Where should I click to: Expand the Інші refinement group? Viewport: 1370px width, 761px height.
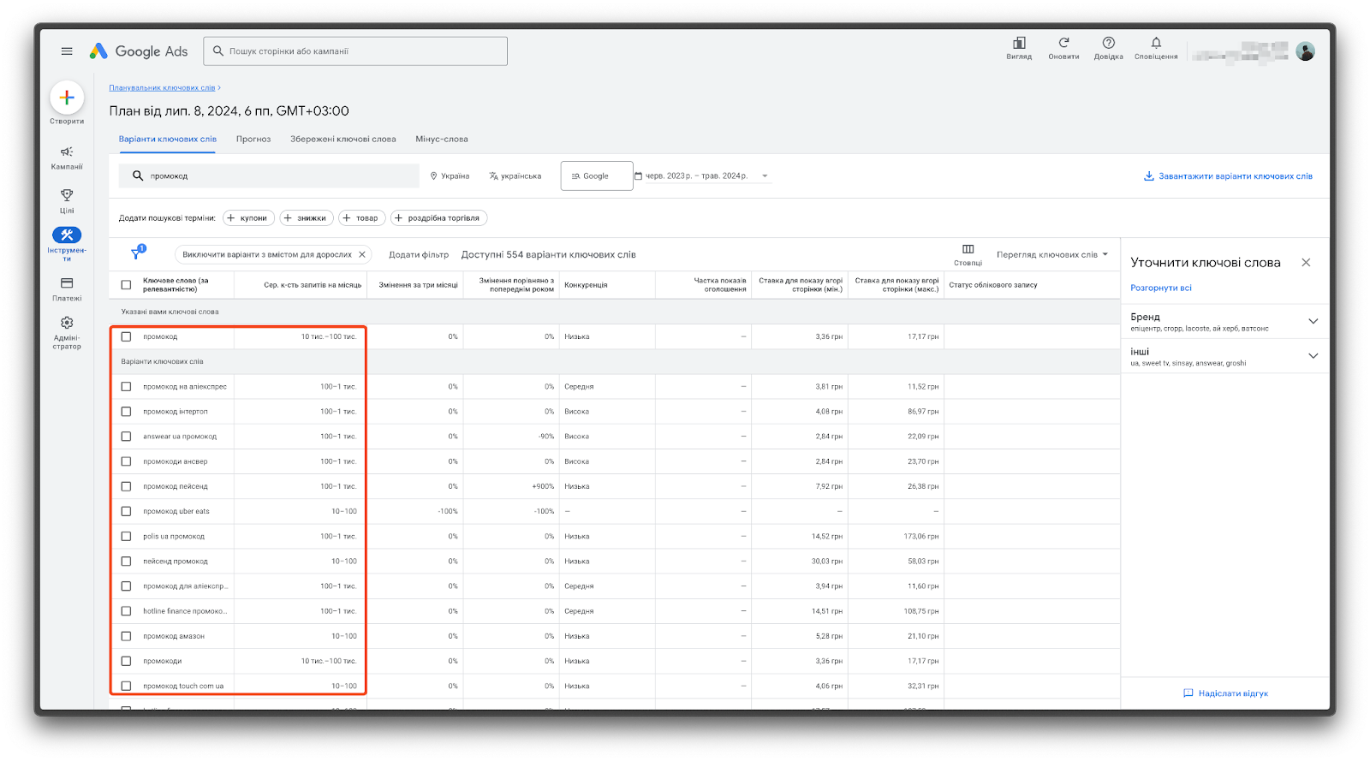coord(1313,356)
